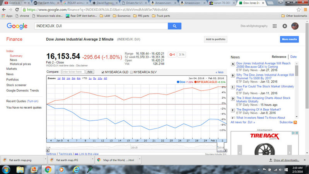Open the Google apps grid icon
The height and width of the screenshot is (174, 309).
point(275,26)
